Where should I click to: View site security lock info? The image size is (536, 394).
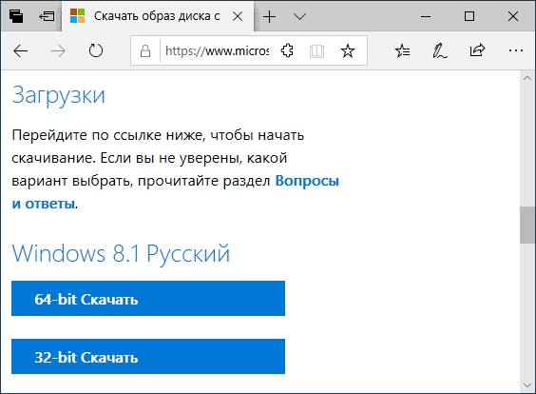click(x=145, y=51)
